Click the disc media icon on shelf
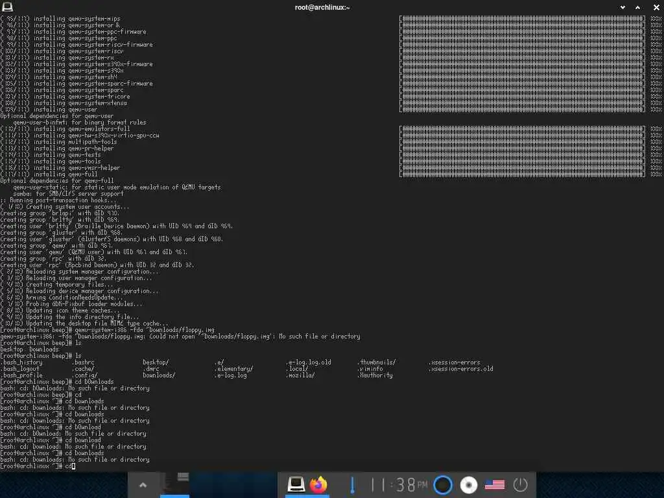 468,485
